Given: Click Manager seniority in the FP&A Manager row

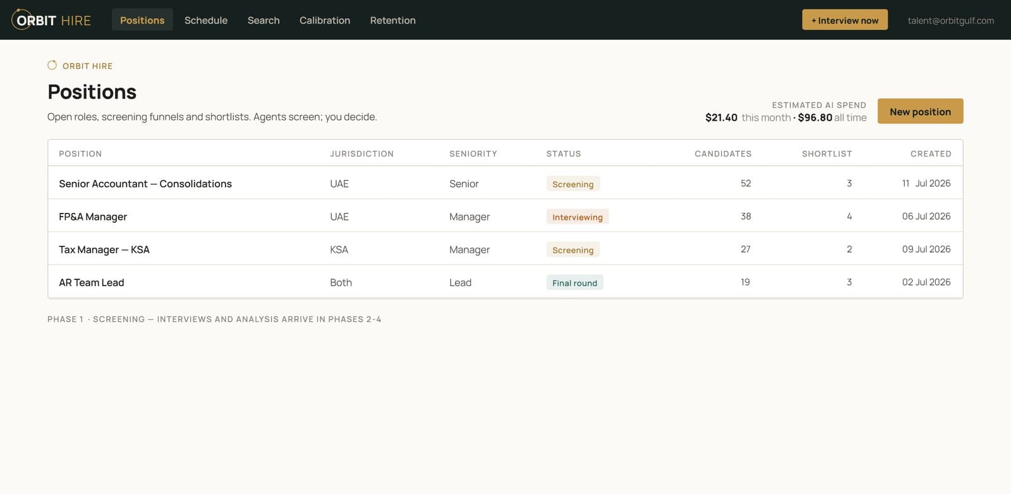Looking at the screenshot, I should pos(469,217).
